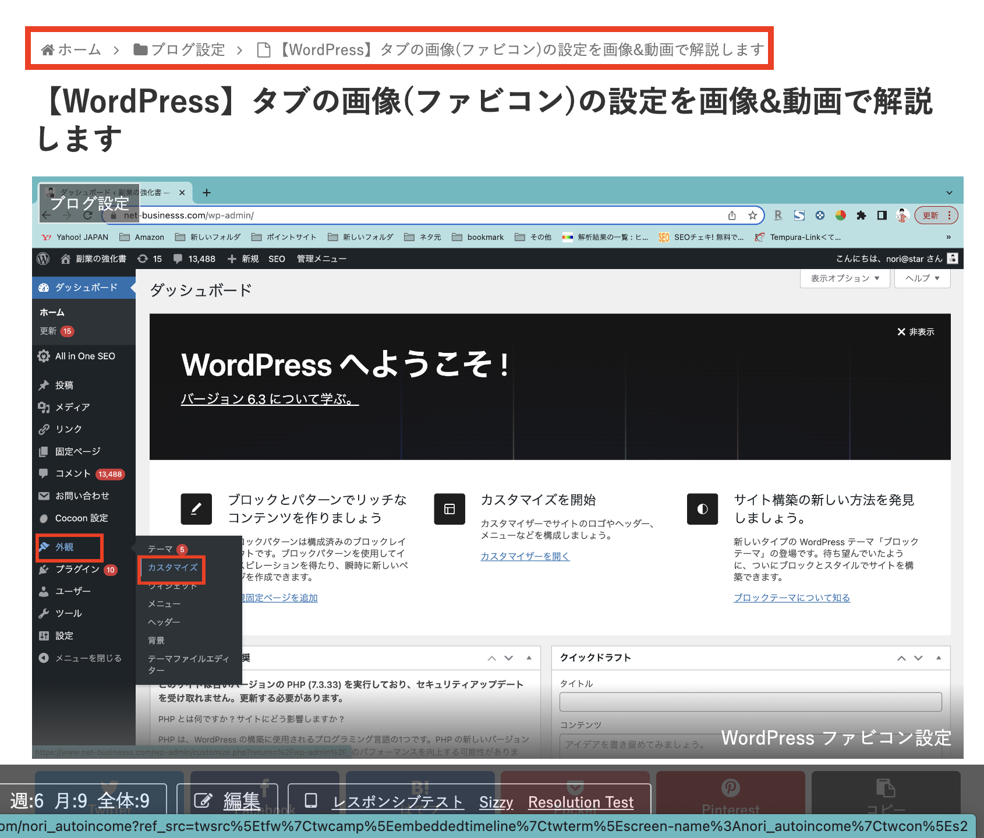
Task: Open the extensions puzzle icon
Action: click(x=861, y=215)
